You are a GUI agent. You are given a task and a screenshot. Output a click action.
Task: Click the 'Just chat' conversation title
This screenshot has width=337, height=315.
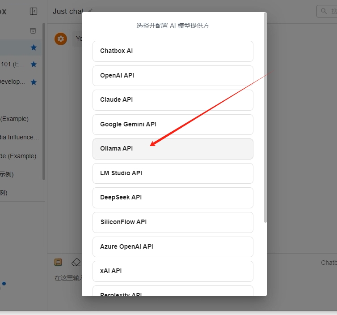pyautogui.click(x=68, y=11)
